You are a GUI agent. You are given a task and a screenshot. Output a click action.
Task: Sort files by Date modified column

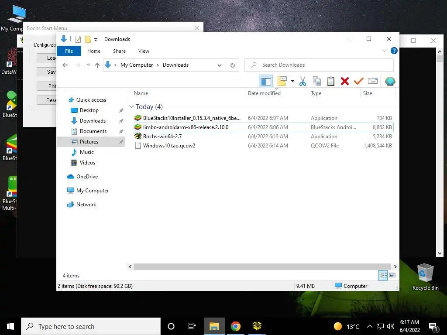point(264,93)
